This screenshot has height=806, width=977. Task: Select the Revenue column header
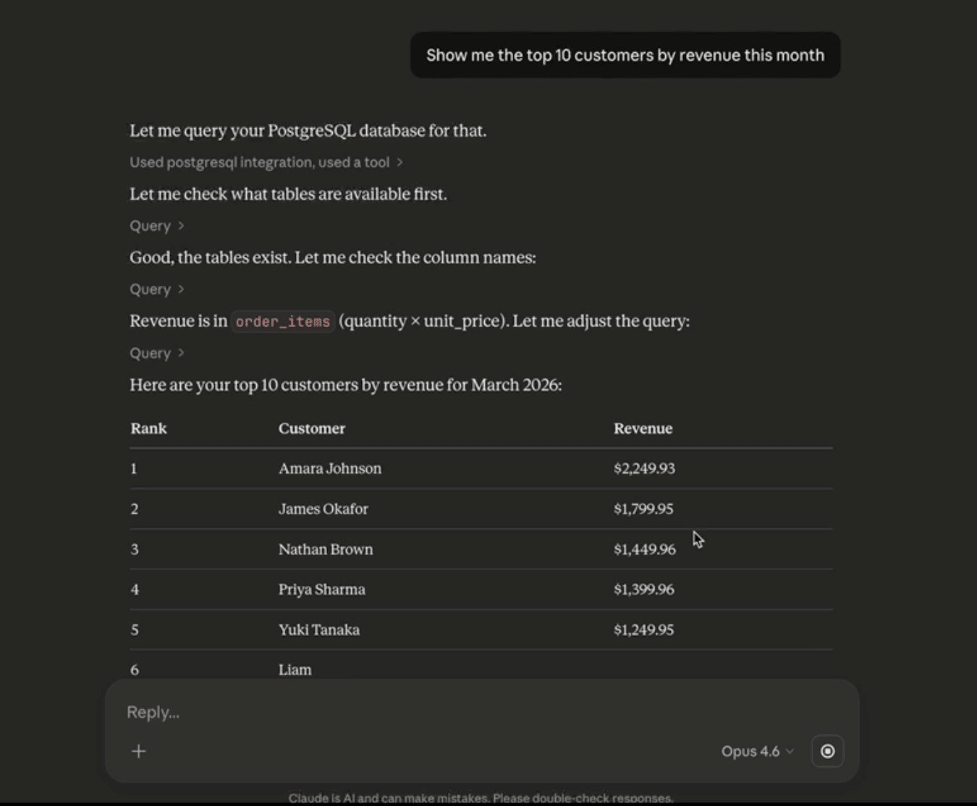[643, 428]
